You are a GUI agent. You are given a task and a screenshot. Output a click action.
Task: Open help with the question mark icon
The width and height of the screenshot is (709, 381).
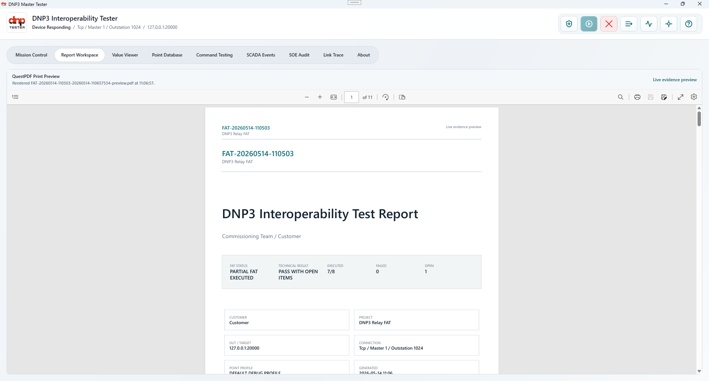click(x=689, y=24)
